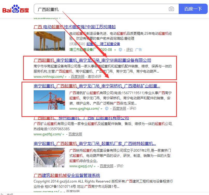Open result 广西建筑起重机械安全监督管理系统
The height and width of the screenshot is (195, 209).
[67, 175]
